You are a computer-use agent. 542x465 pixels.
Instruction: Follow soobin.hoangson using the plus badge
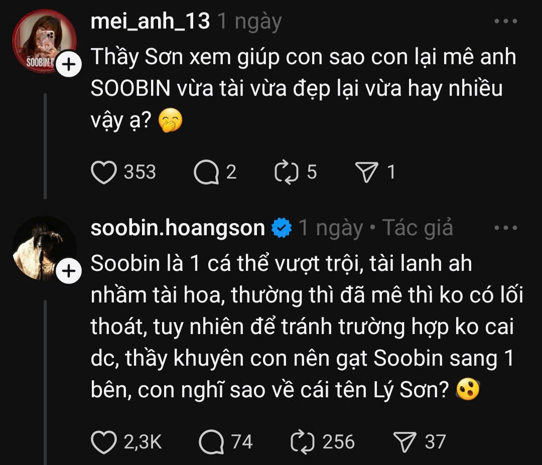(x=69, y=273)
